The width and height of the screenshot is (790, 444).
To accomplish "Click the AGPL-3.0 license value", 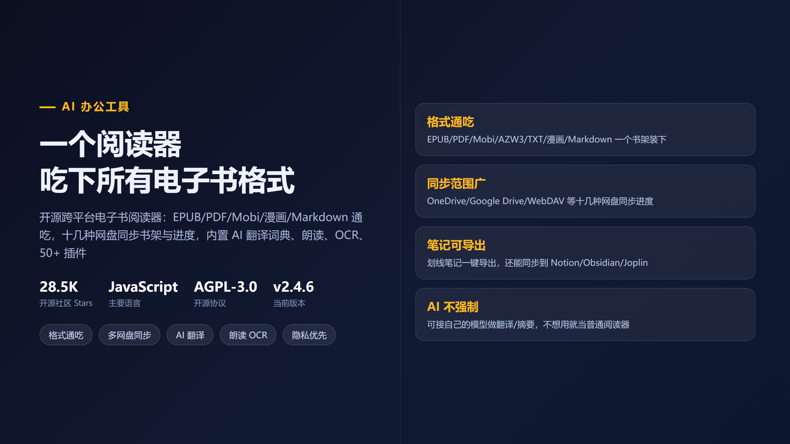I will click(x=226, y=287).
